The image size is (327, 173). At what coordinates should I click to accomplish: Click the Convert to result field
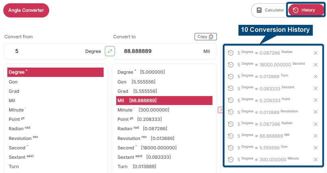pyautogui.click(x=158, y=52)
